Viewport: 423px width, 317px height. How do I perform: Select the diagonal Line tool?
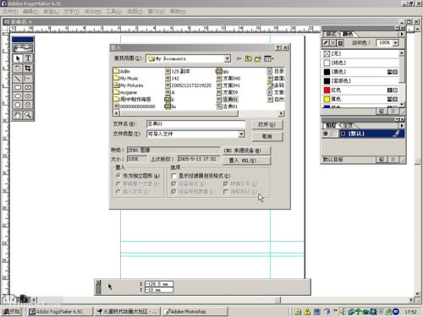(x=18, y=79)
